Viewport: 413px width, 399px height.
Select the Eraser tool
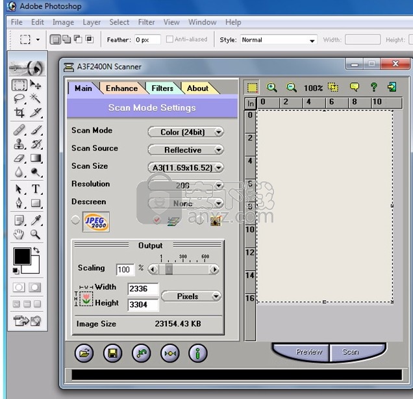pyautogui.click(x=19, y=158)
